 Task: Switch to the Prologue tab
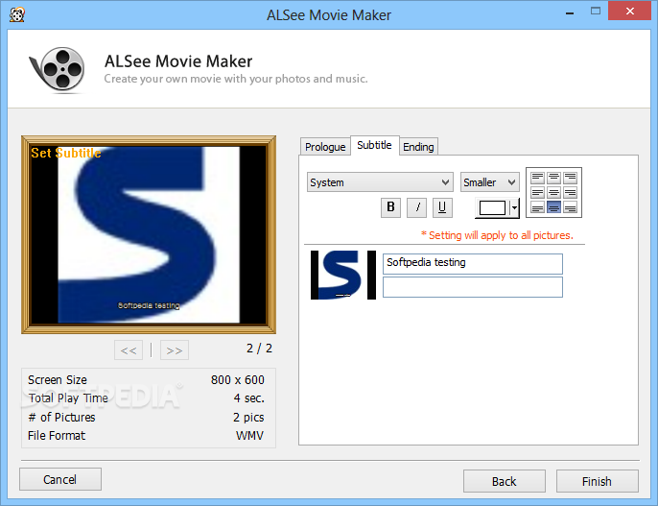(x=325, y=147)
